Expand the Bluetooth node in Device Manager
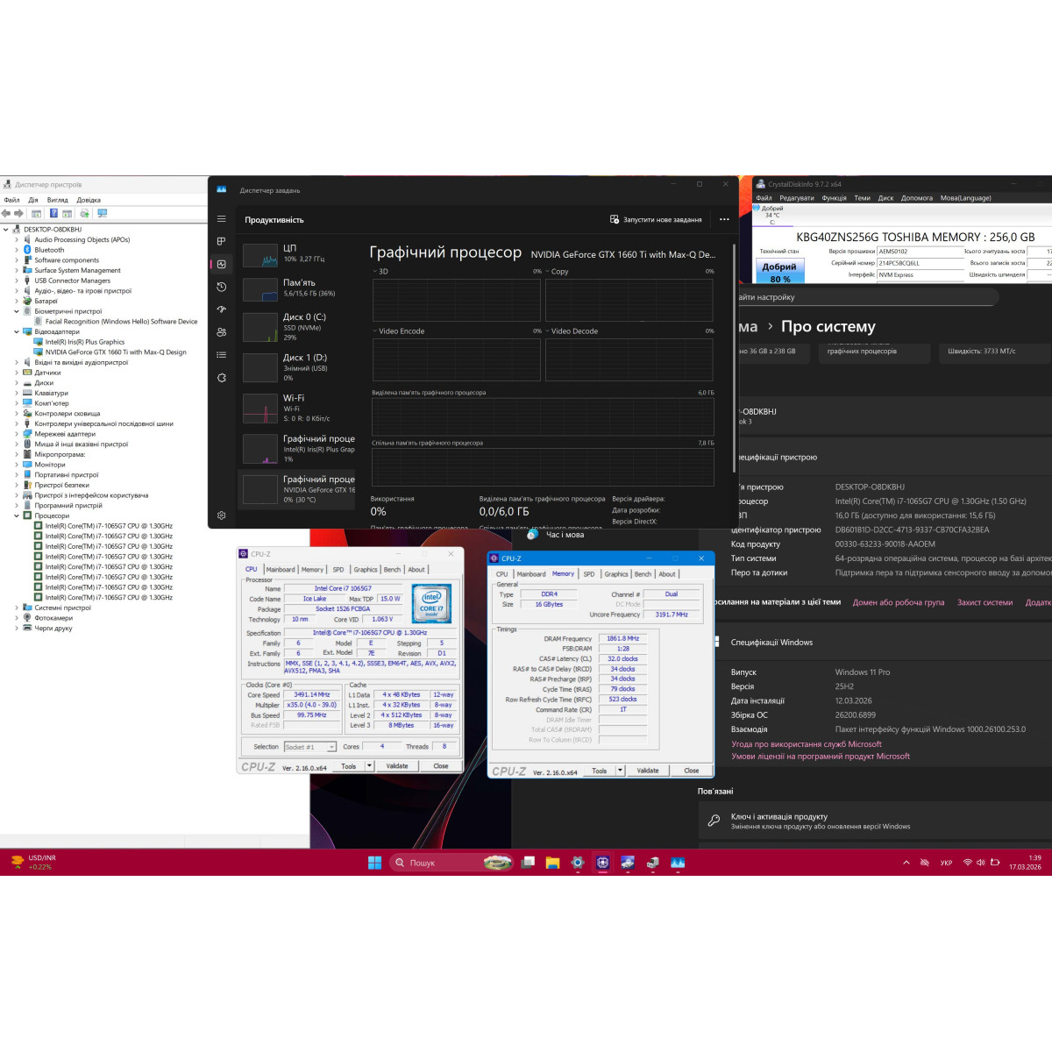The image size is (1052, 1052). tap(17, 250)
